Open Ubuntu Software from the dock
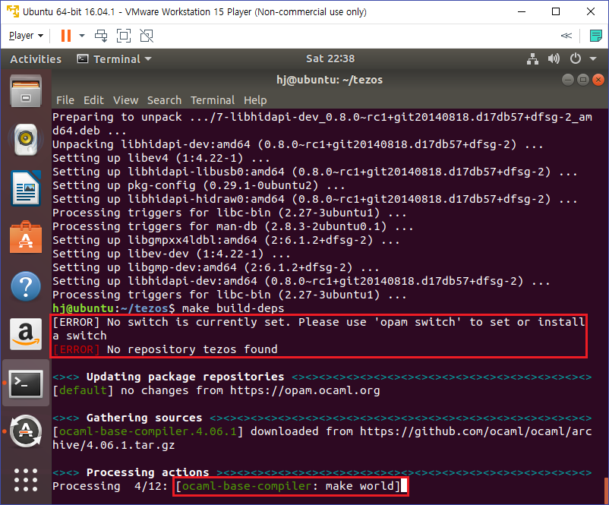The image size is (609, 505). (26, 237)
